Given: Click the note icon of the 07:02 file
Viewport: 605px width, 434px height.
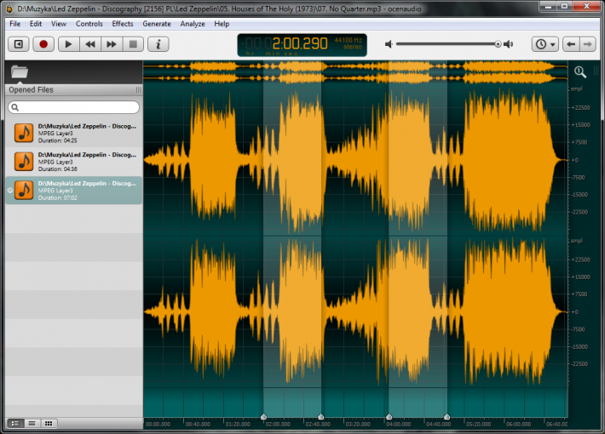Looking at the screenshot, I should click(24, 191).
